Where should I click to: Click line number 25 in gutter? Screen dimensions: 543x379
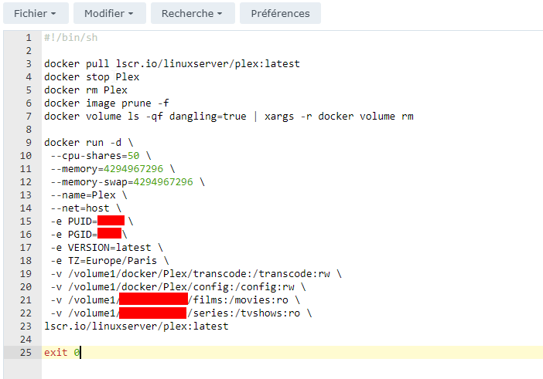[x=26, y=353]
